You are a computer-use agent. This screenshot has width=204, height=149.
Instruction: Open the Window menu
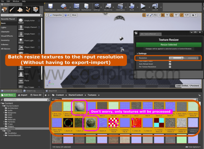click(16, 1)
